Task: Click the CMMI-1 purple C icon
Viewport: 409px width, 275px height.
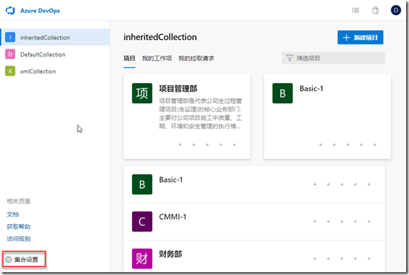Action: pos(142,221)
